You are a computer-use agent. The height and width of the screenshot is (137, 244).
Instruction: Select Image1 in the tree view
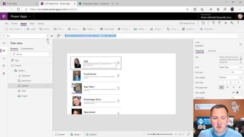[24, 96]
